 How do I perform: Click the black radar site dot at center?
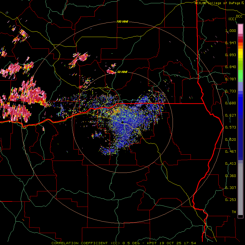coord(123,122)
